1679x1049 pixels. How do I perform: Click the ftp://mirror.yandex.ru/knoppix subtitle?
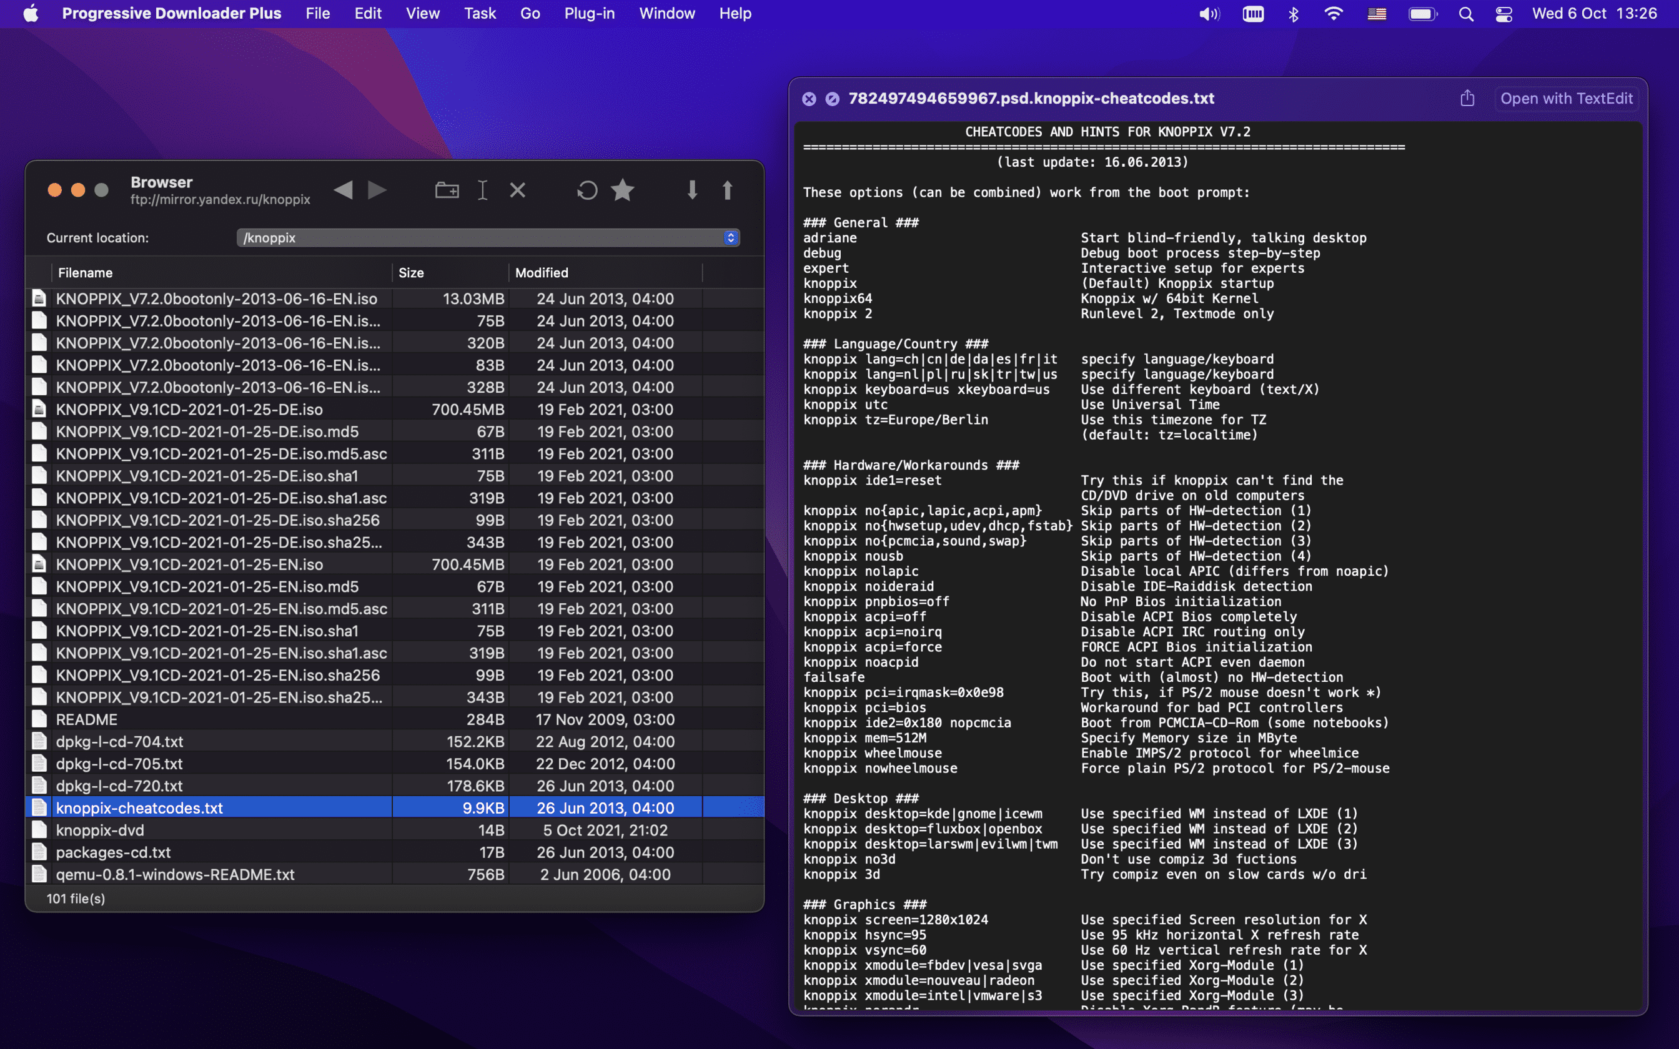(x=220, y=200)
